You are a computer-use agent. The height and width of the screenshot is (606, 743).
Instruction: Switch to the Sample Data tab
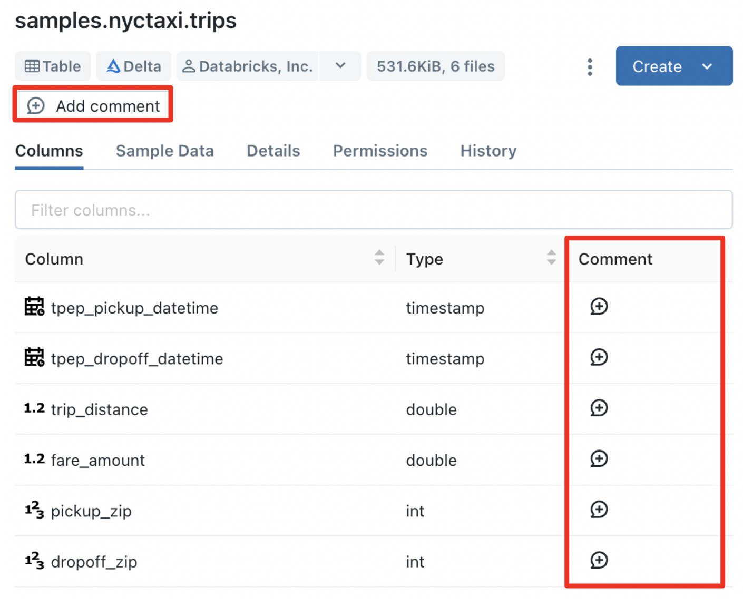164,151
